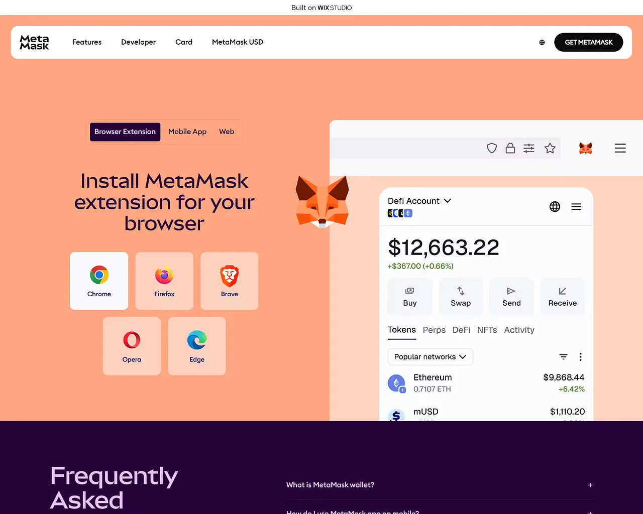Expand the 'What is MetaMask wallet?' question

pos(440,485)
